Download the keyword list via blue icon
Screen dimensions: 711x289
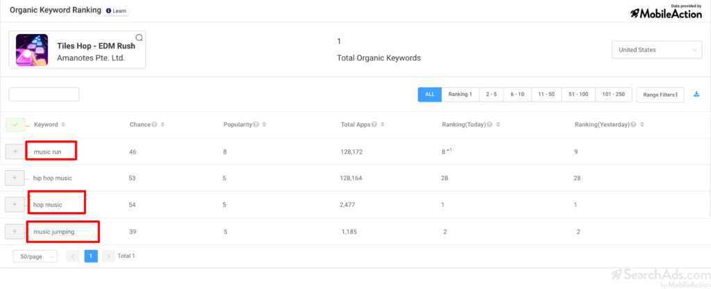(x=696, y=94)
